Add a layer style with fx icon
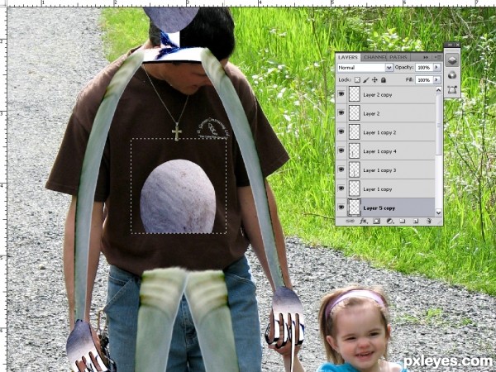The height and width of the screenshot is (372, 496). (364, 221)
